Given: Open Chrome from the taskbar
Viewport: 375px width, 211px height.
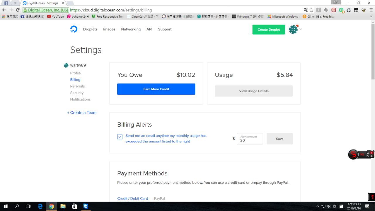Looking at the screenshot, I should click(x=52, y=206).
